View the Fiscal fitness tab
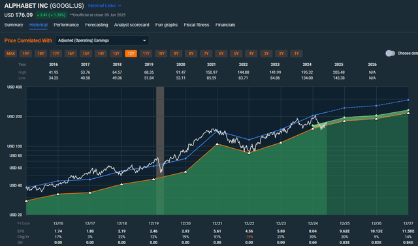 click(x=197, y=25)
